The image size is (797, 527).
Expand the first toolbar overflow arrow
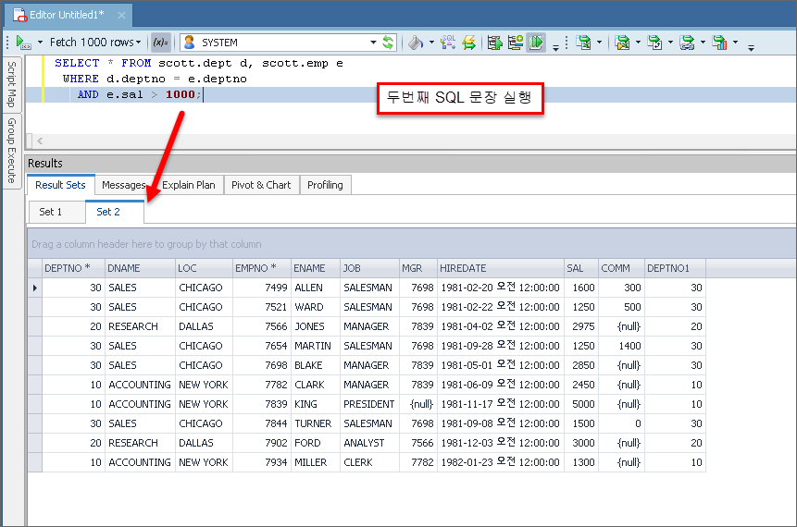coord(555,47)
